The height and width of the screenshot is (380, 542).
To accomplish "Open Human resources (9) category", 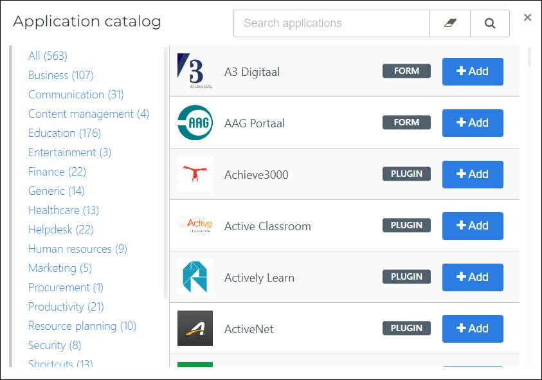I will pos(78,249).
